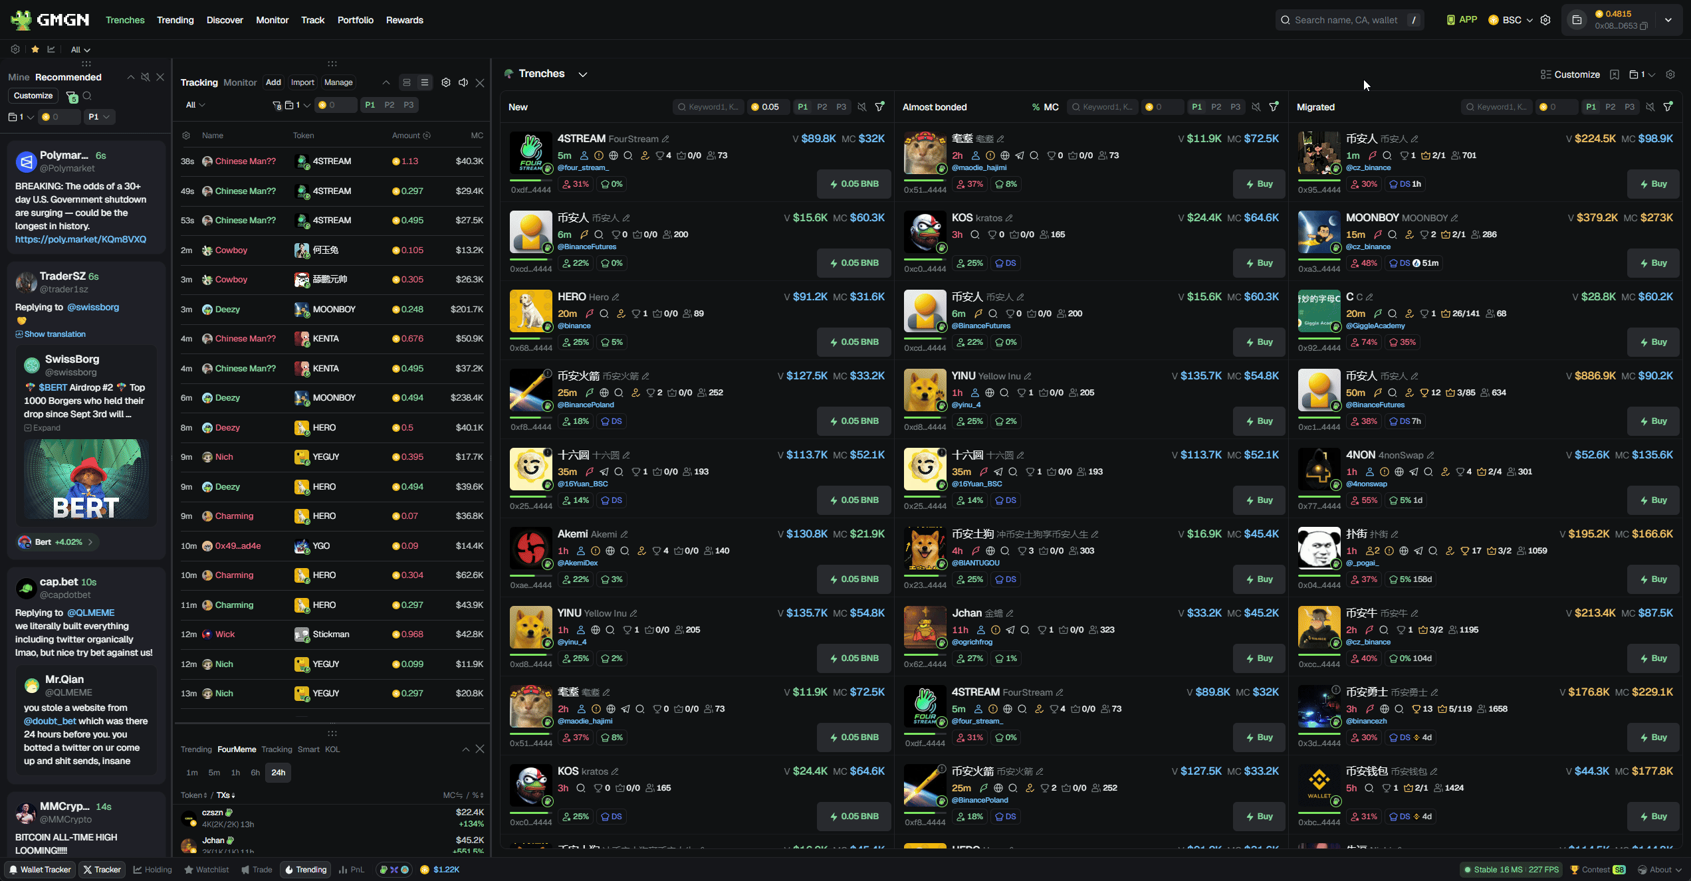Open Wallet Tracker from the bottom bar
This screenshot has height=881, width=1691.
pyautogui.click(x=40, y=870)
